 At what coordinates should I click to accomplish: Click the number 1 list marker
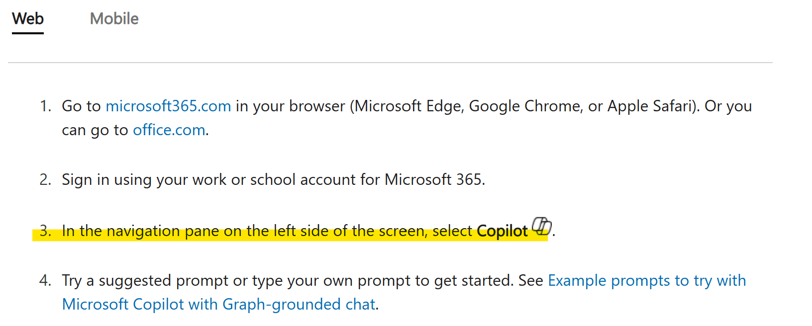pyautogui.click(x=45, y=106)
